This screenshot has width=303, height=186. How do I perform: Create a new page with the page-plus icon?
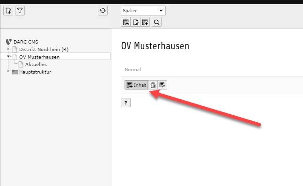click(x=8, y=10)
